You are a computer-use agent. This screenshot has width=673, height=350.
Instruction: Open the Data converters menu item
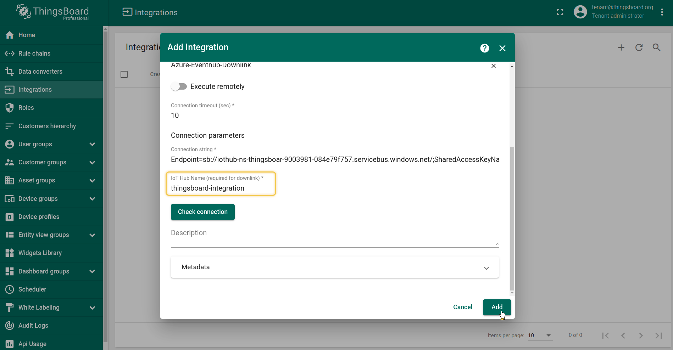click(x=40, y=72)
